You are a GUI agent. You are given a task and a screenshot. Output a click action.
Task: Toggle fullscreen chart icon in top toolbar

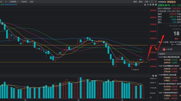(x=152, y=2)
